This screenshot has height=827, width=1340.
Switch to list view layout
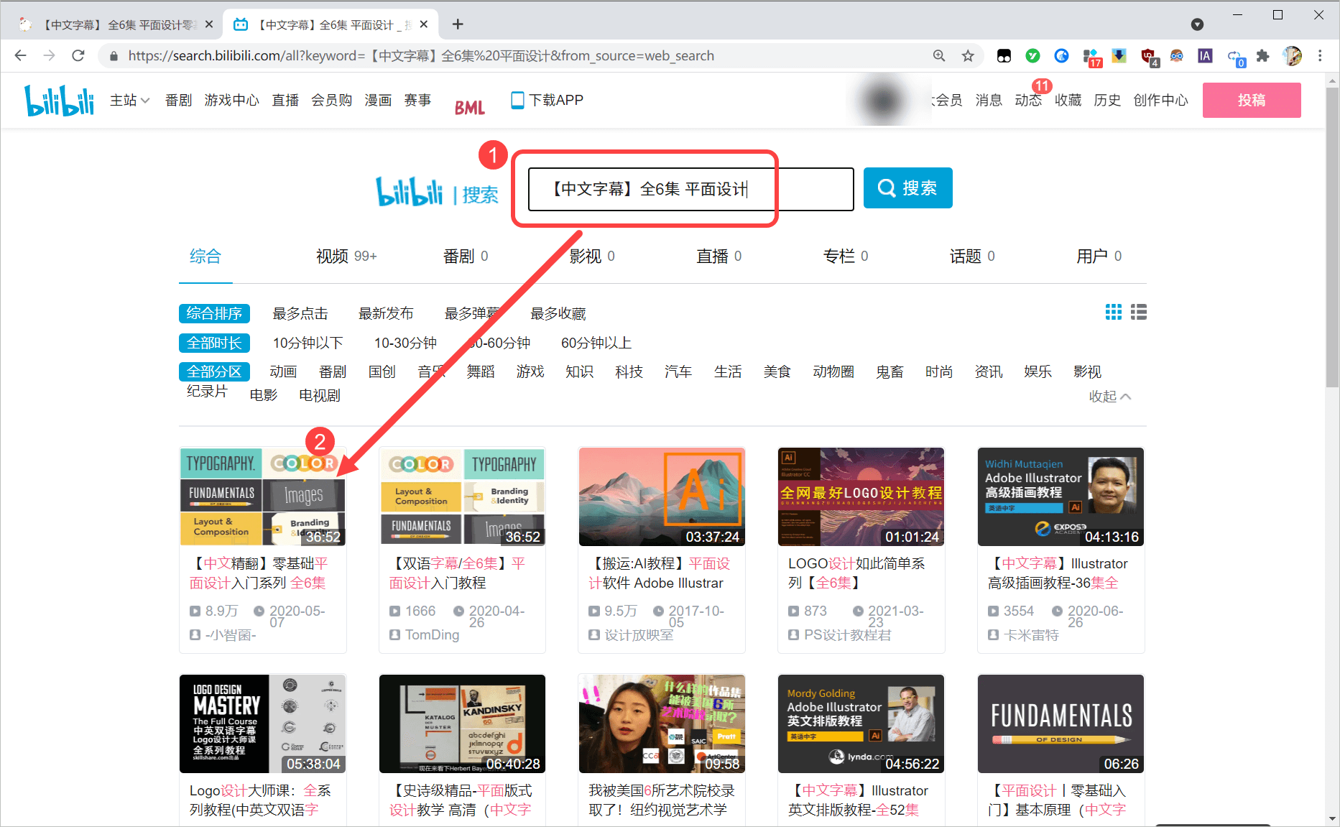(1138, 312)
